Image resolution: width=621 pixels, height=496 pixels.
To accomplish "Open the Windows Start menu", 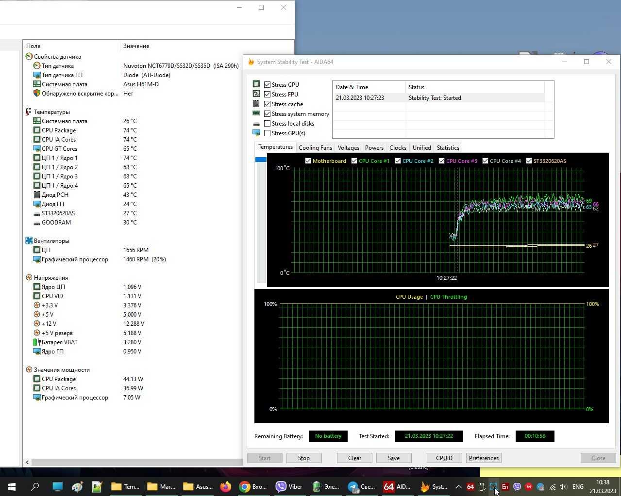I will coord(12,486).
